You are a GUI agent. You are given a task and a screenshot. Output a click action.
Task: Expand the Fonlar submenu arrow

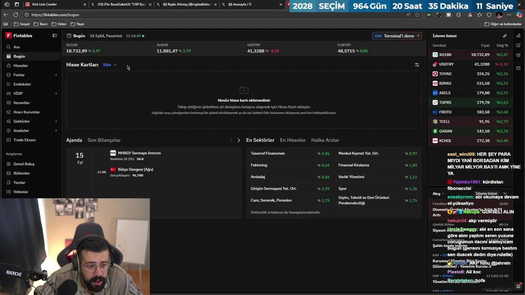pyautogui.click(x=56, y=75)
